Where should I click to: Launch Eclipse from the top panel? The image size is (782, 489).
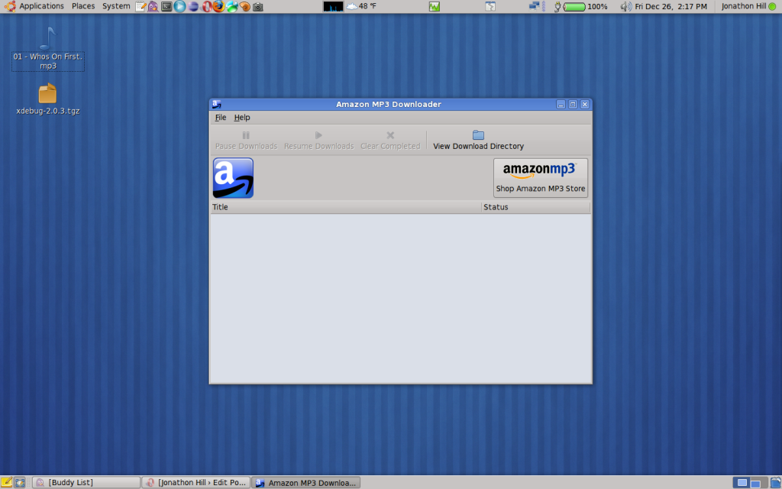(193, 6)
